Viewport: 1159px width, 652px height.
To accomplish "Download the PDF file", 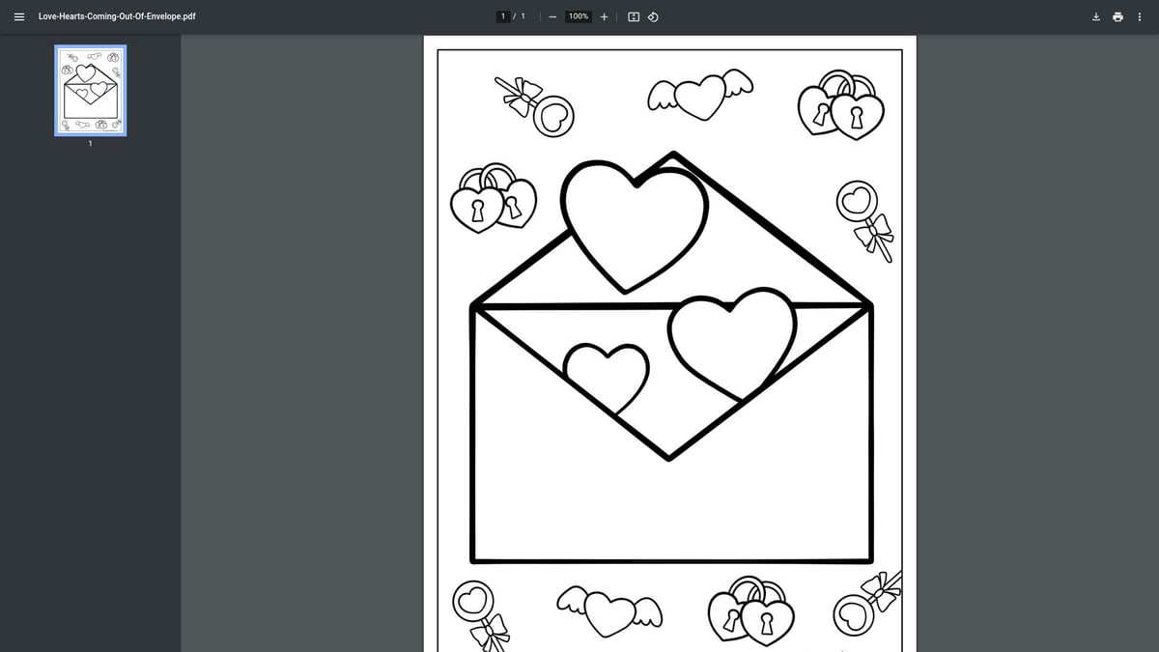I will (x=1095, y=16).
